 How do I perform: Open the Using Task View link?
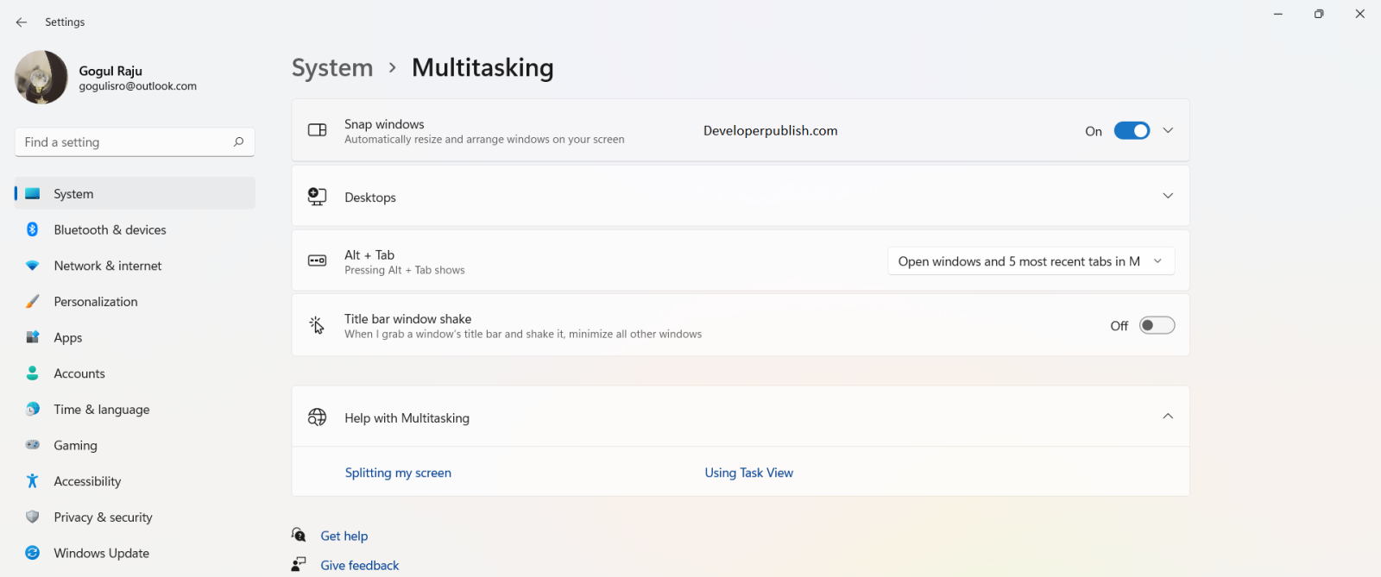748,473
